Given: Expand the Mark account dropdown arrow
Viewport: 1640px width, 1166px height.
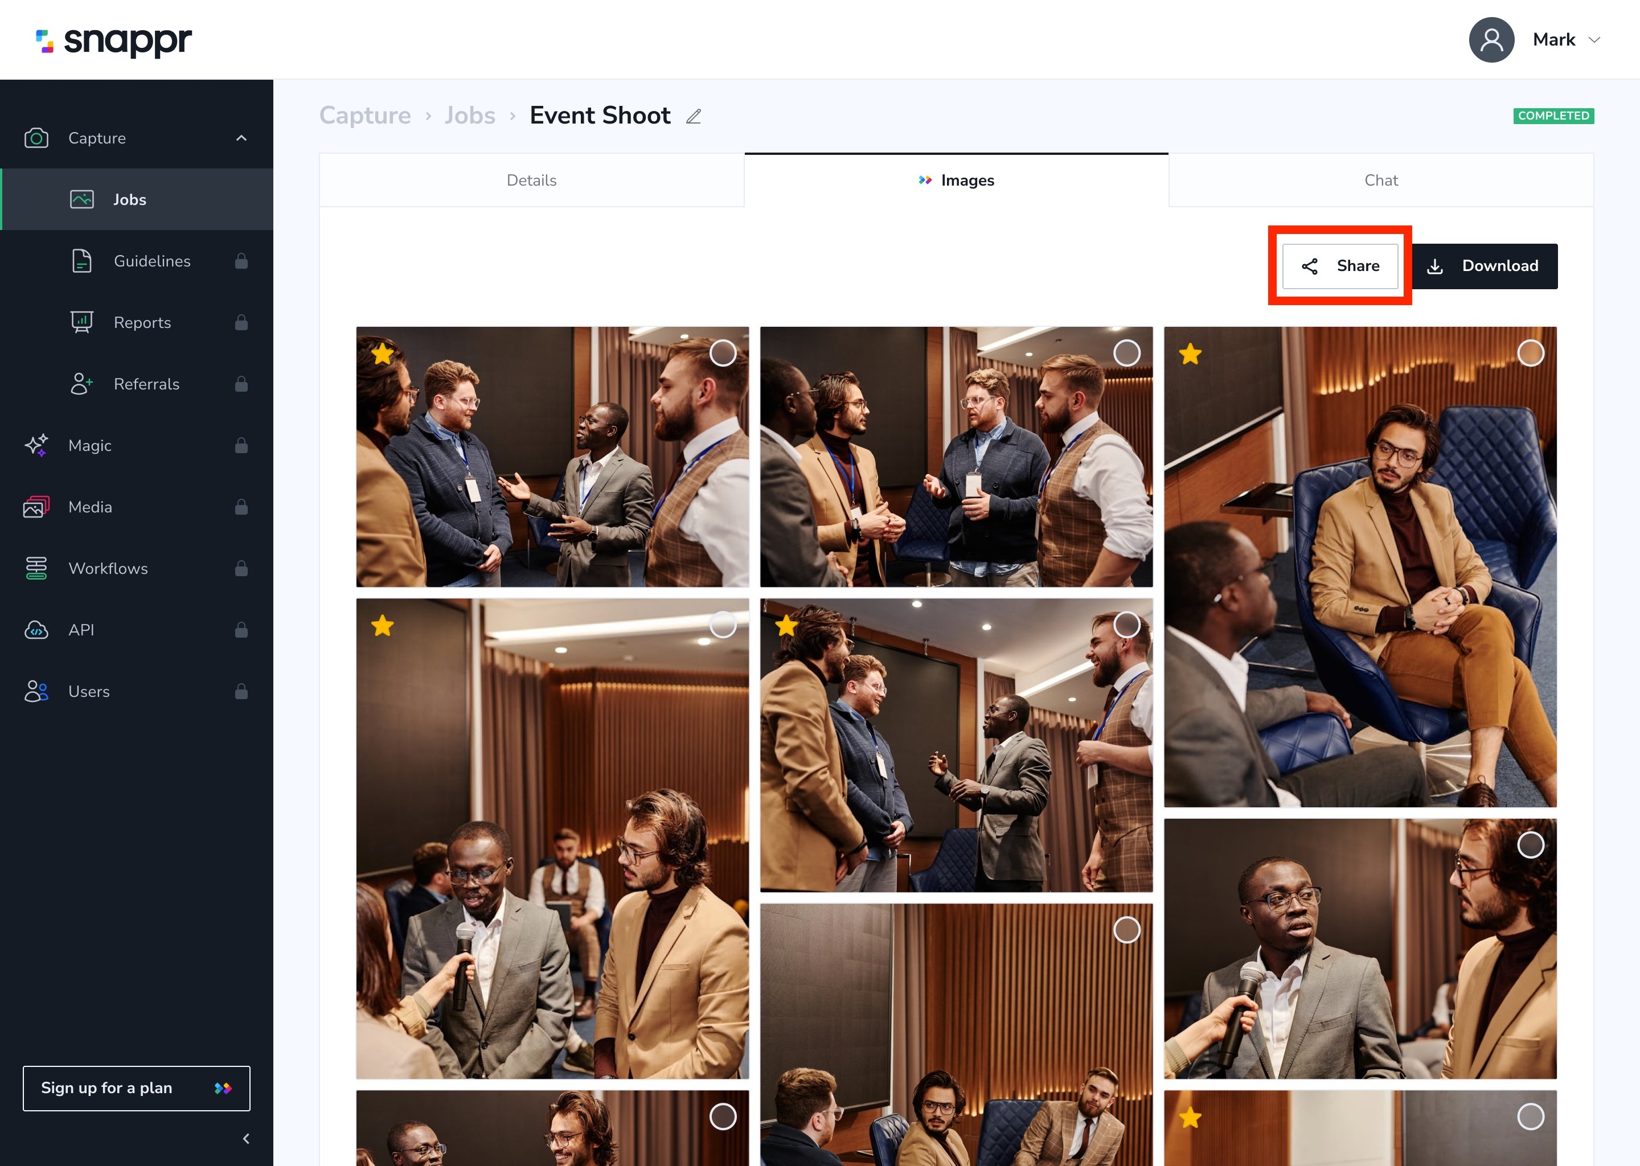Looking at the screenshot, I should pos(1594,40).
